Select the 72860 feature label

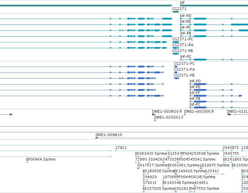point(141,159)
